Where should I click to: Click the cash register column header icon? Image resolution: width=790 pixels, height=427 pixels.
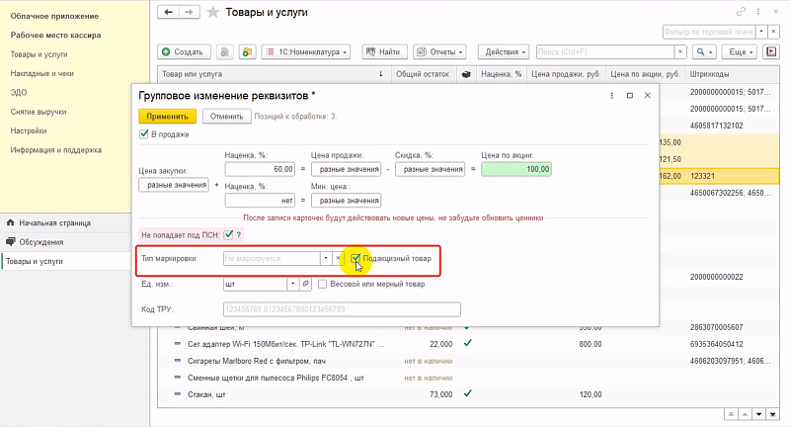point(466,74)
